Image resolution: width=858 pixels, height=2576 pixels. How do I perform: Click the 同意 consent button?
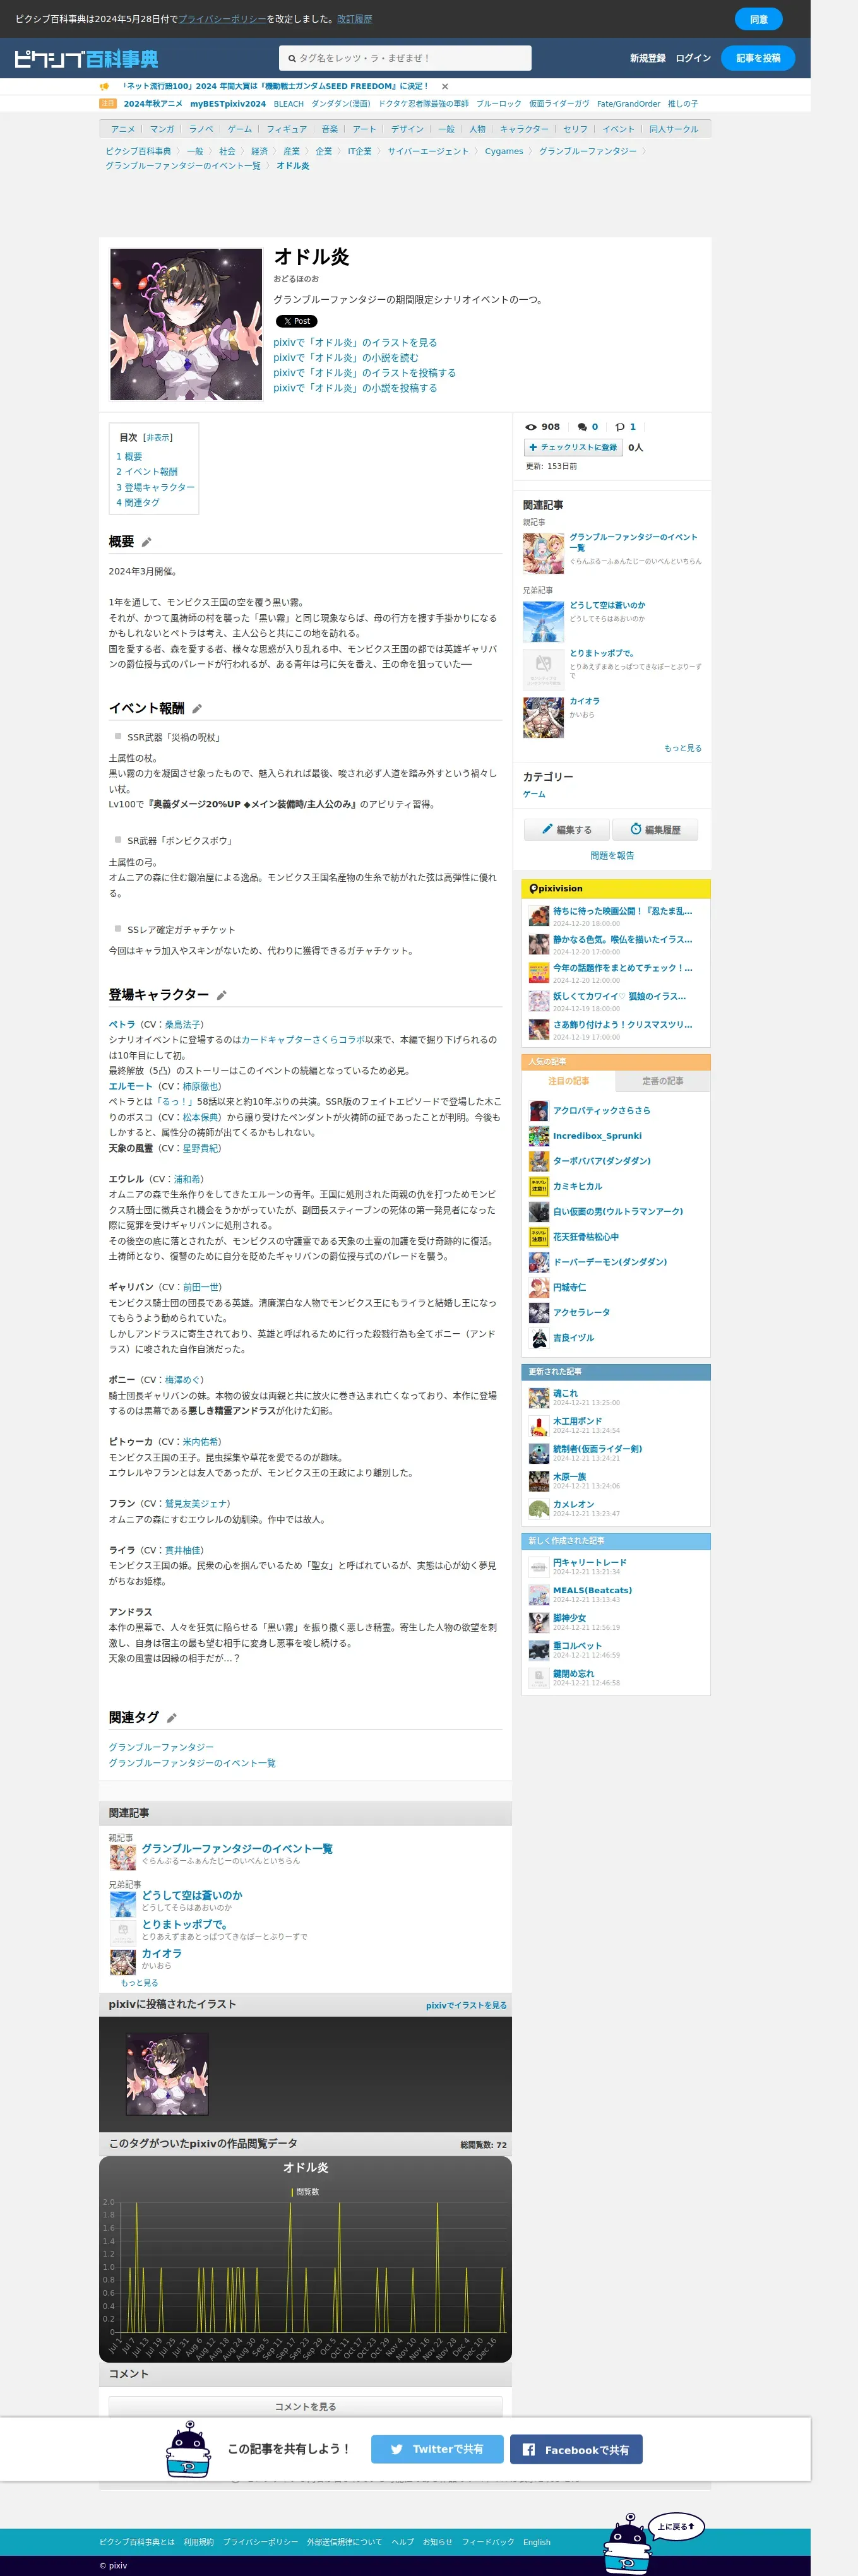(x=758, y=19)
